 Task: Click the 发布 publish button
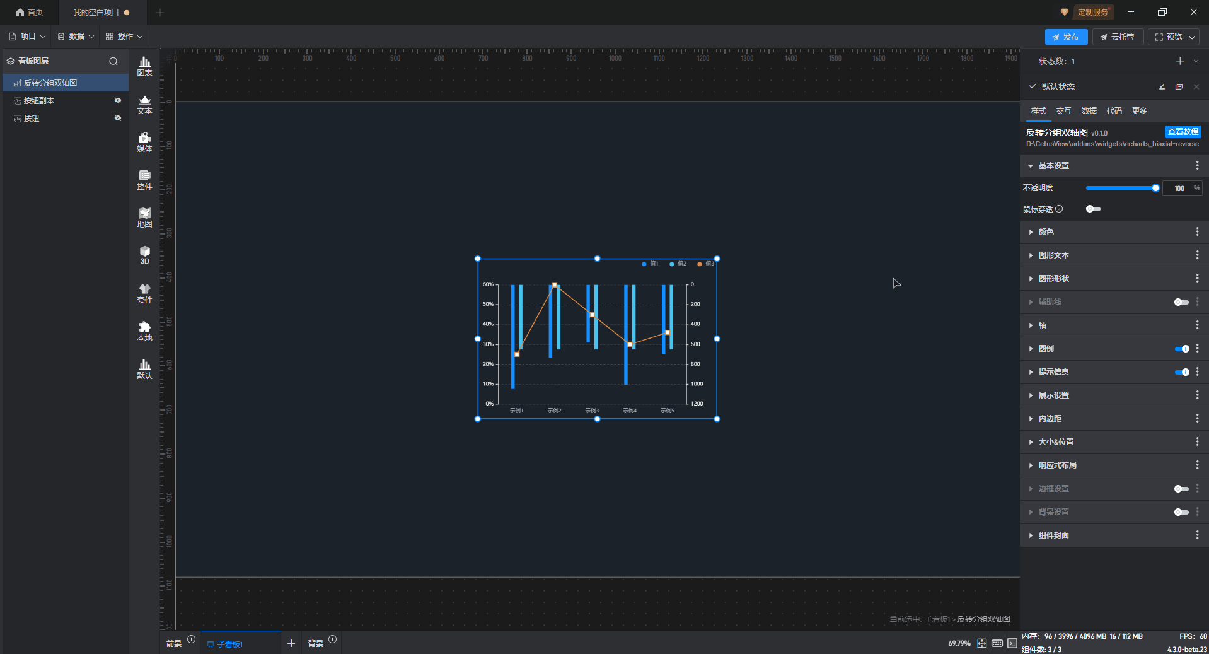pos(1065,37)
